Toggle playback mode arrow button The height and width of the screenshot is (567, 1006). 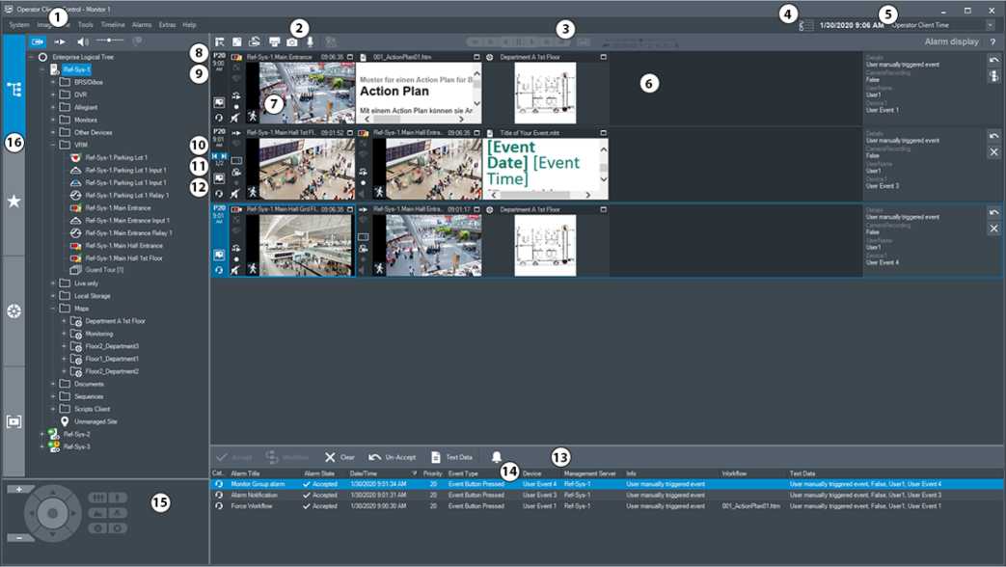[60, 41]
